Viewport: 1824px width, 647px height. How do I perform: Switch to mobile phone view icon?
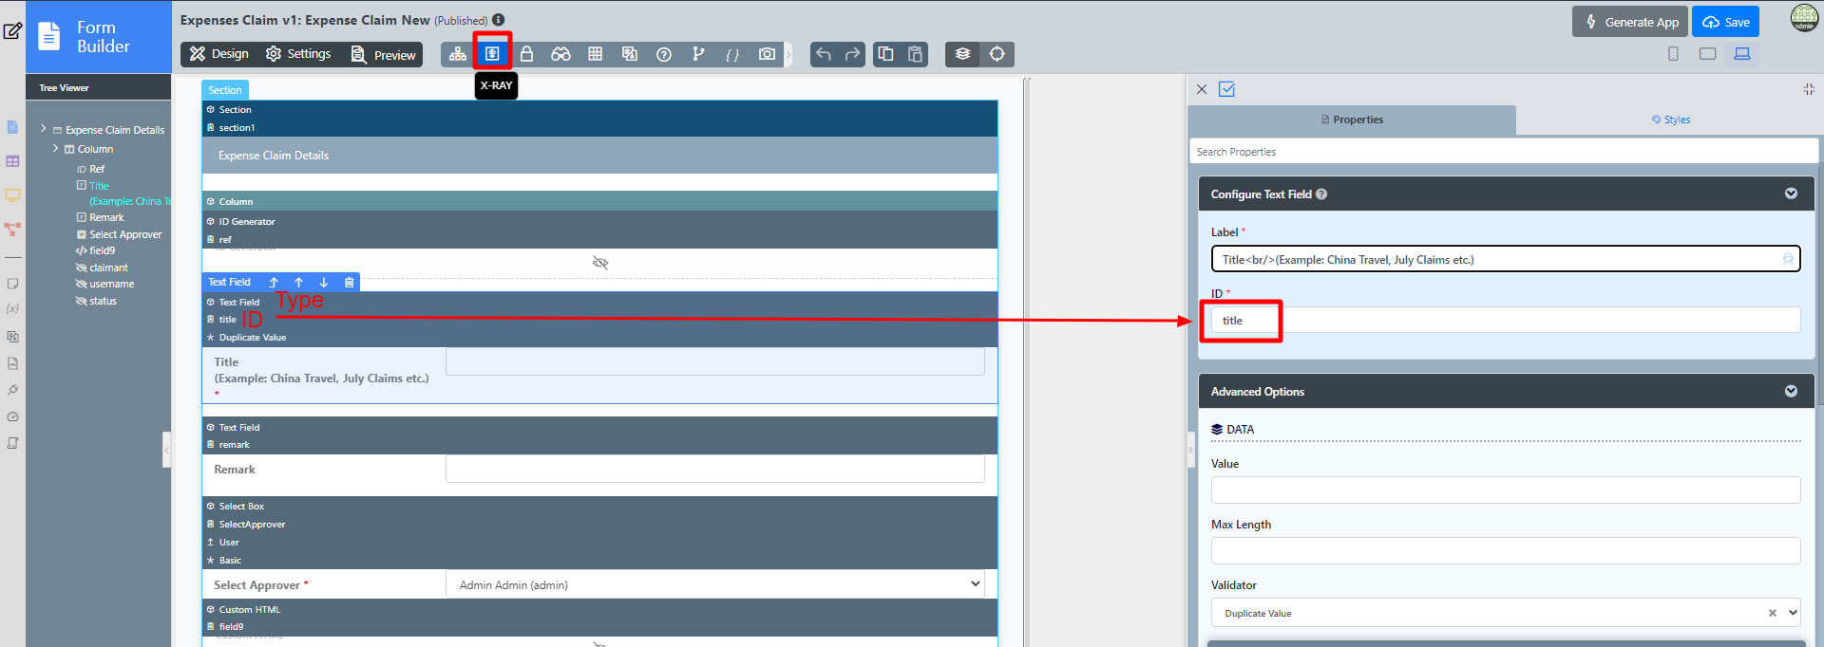(1673, 54)
